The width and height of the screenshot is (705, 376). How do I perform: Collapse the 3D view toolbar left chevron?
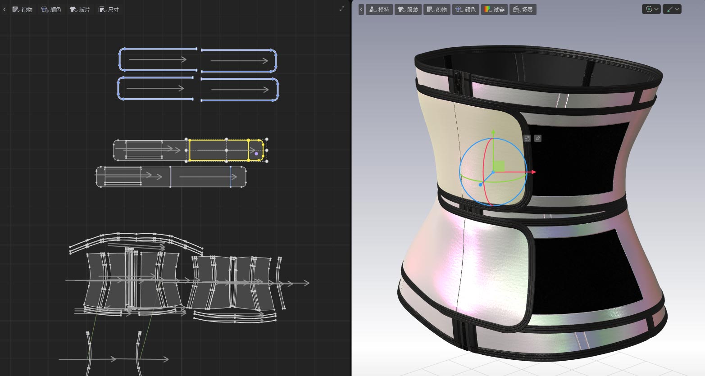(x=361, y=9)
